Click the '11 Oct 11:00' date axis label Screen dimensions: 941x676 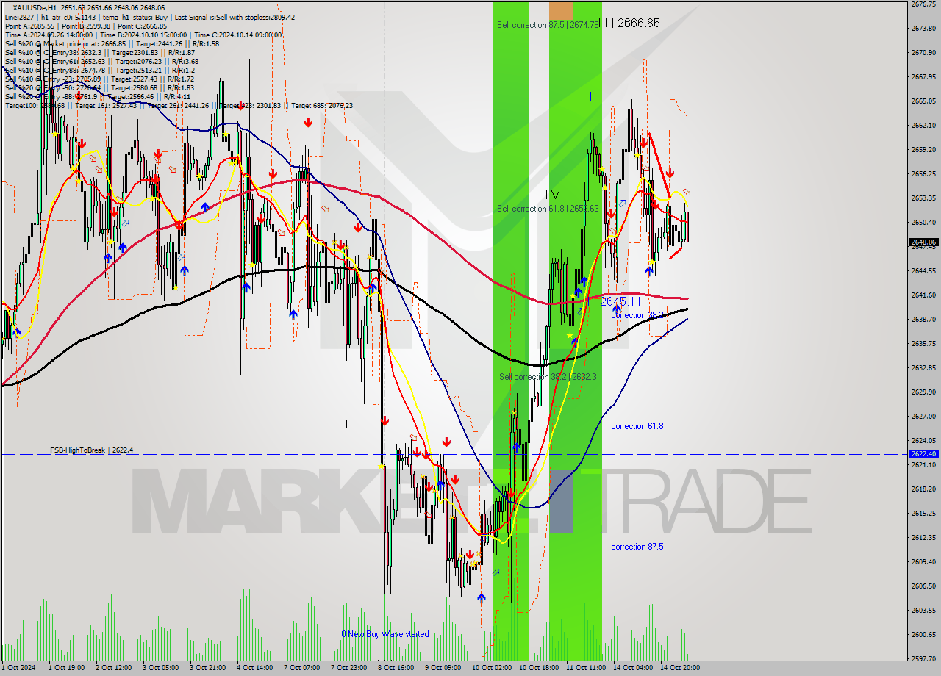584,668
